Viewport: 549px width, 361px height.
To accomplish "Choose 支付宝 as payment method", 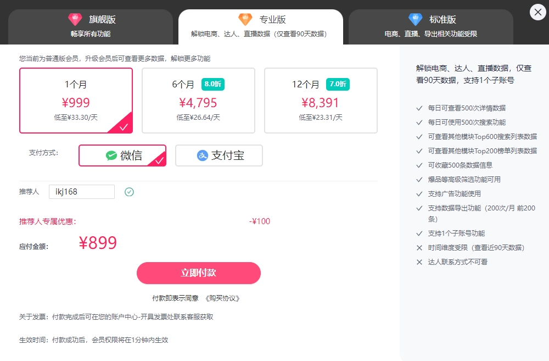I will (x=219, y=155).
